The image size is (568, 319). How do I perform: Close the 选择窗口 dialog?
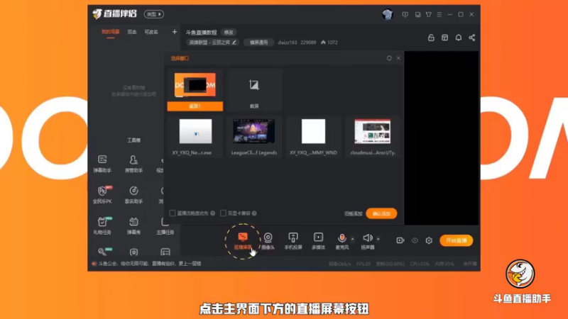[x=398, y=58]
